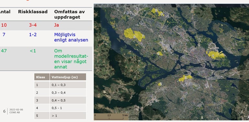This screenshot has height=122, width=249.
Task: Click the yellow region labeled 6
Action: pos(129,34)
